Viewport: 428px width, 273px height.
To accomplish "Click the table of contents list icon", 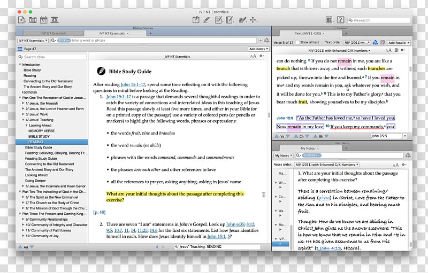I will click(x=20, y=49).
